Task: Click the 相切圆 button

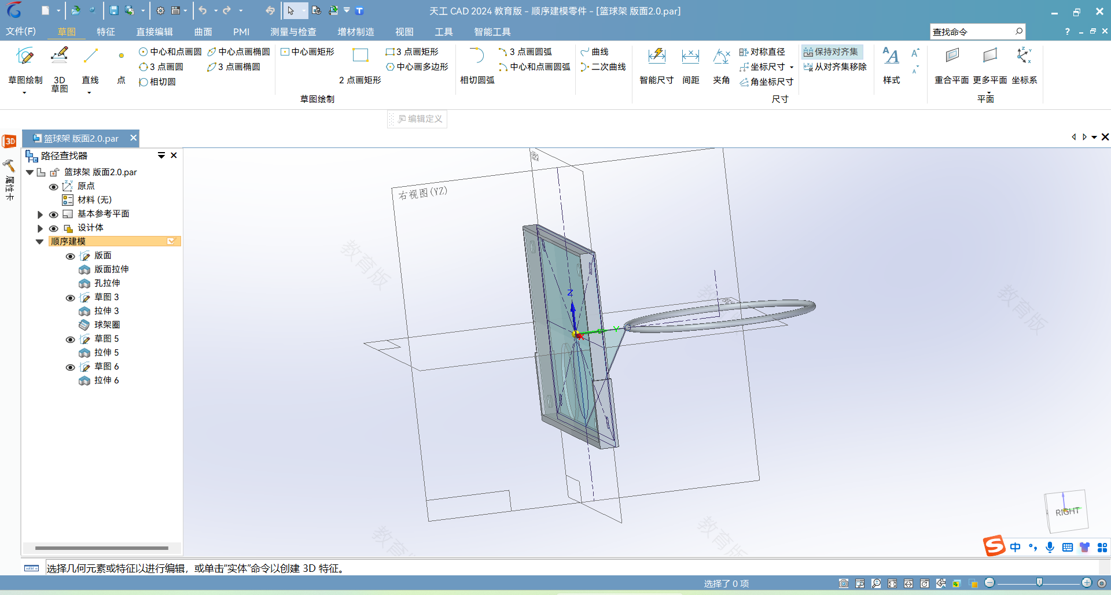Action: click(x=157, y=82)
